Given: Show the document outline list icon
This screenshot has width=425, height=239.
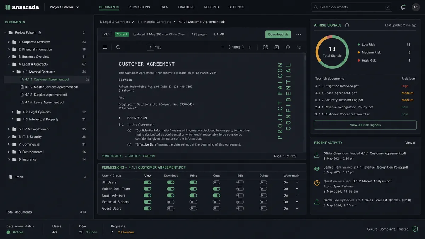Looking at the screenshot, I should [x=105, y=47].
